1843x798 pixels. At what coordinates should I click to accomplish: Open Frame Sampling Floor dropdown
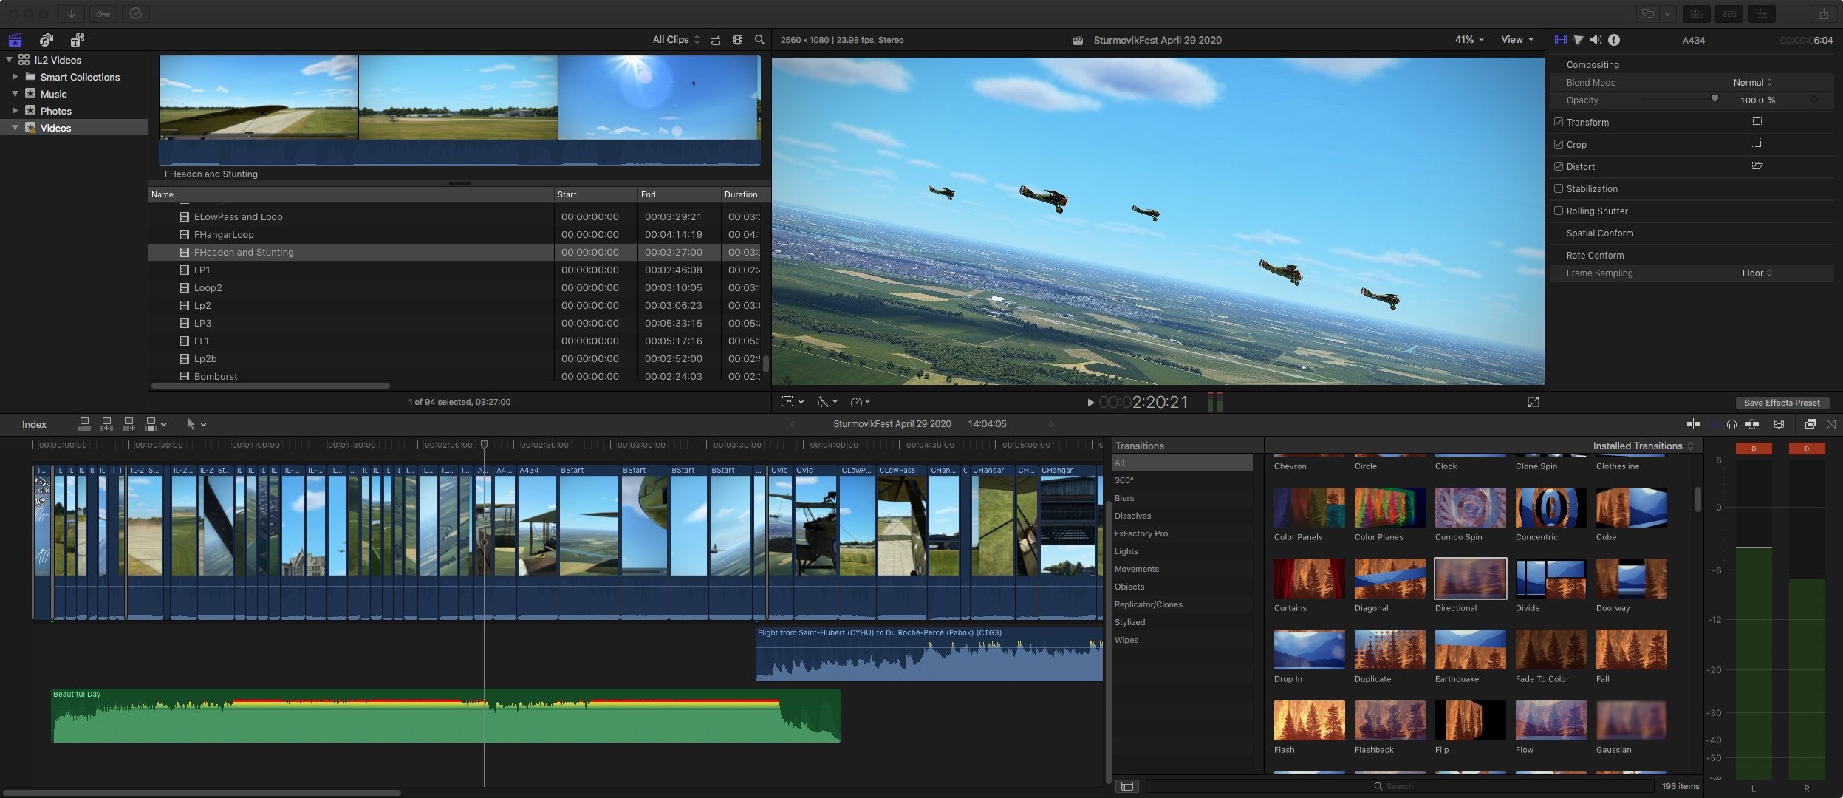tap(1757, 273)
